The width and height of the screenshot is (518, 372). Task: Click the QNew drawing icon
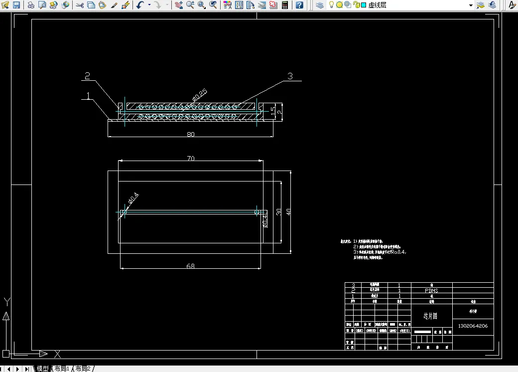5,4
